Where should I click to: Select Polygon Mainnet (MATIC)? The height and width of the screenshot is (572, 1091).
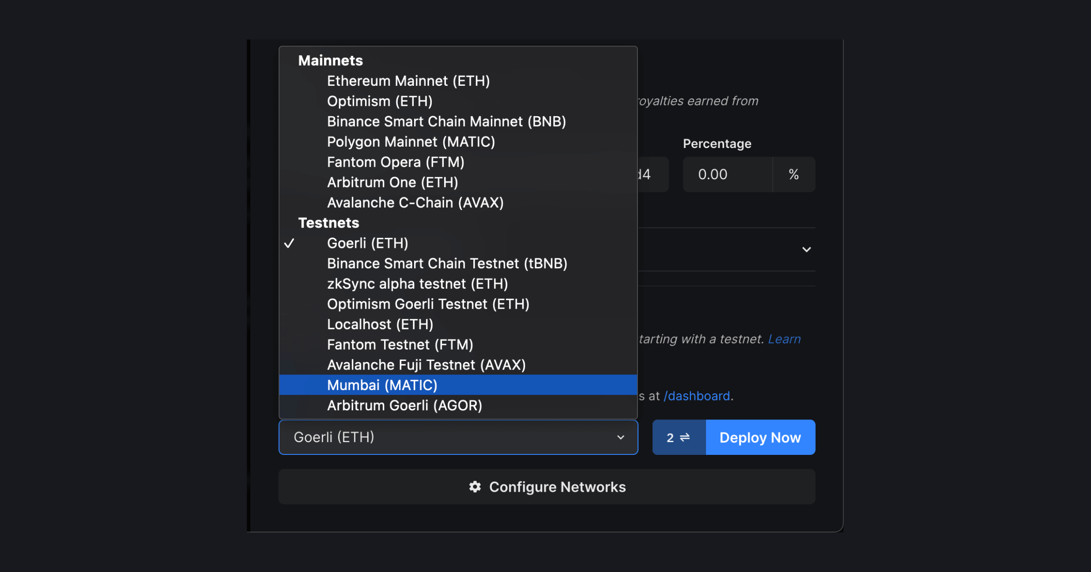[x=412, y=142]
